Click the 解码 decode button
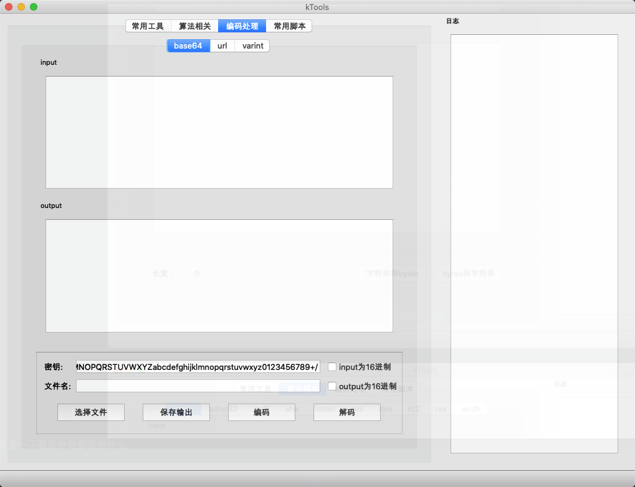 347,412
